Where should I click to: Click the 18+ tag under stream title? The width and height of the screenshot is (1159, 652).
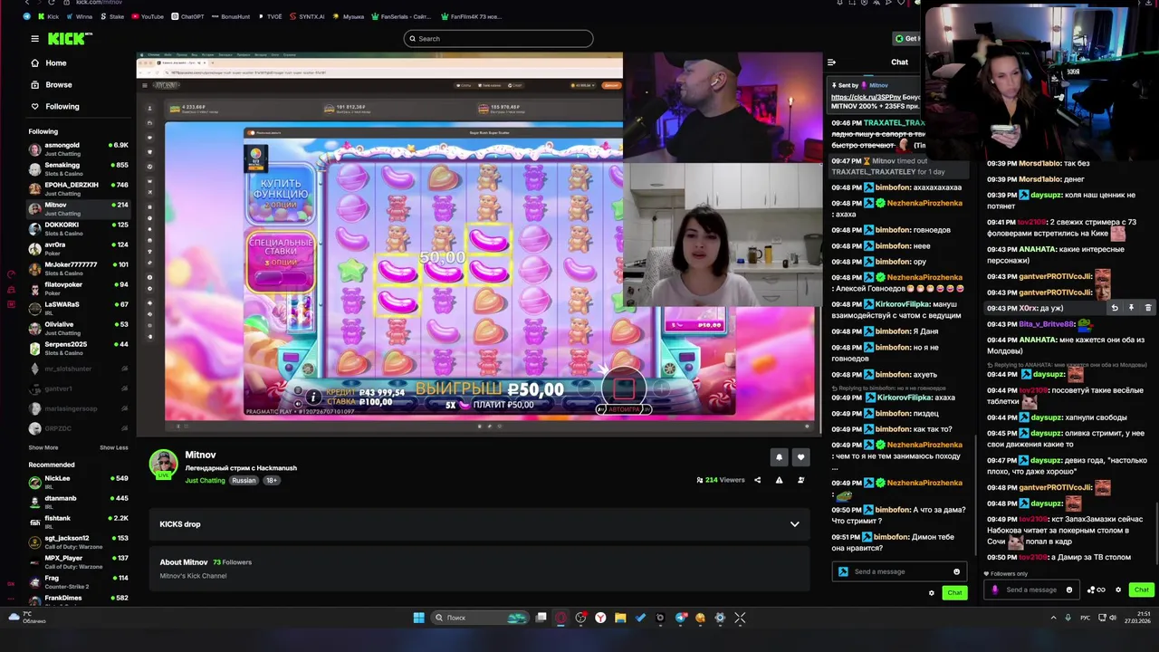coord(271,481)
